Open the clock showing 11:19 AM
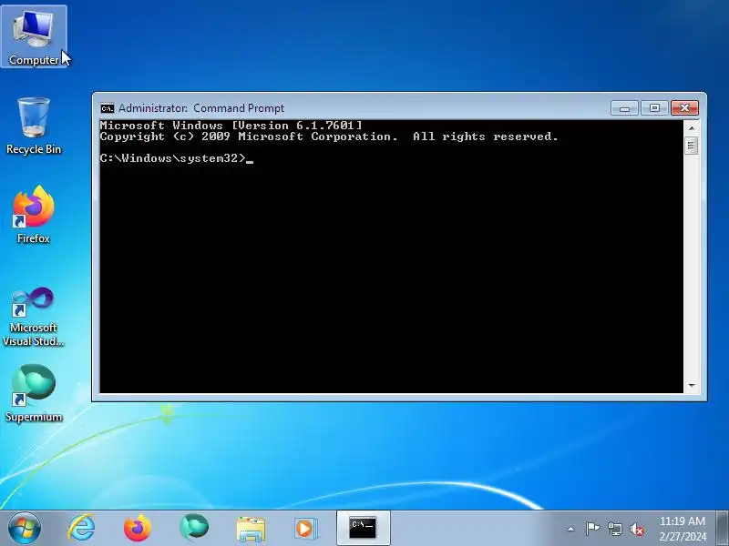 click(x=682, y=529)
